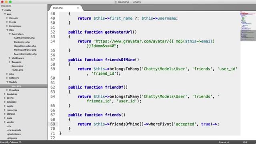
Task: Collapse the Controllers folder arrow
Action: click(x=10, y=34)
